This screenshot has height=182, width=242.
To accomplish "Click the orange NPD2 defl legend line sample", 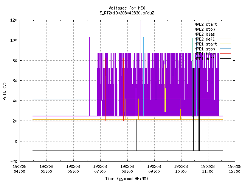I will tap(225, 39).
